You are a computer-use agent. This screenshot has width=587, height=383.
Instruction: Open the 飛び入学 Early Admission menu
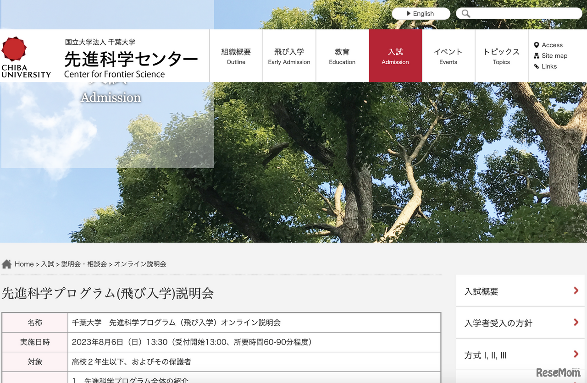pos(289,55)
